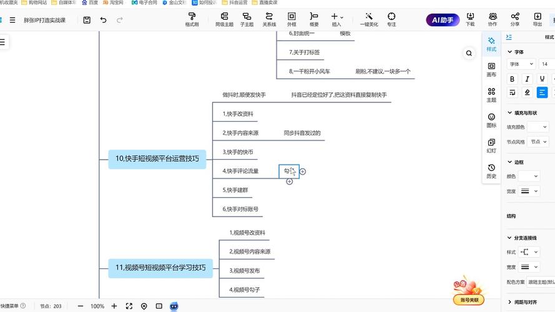Share the mind map (分享)

(x=515, y=19)
